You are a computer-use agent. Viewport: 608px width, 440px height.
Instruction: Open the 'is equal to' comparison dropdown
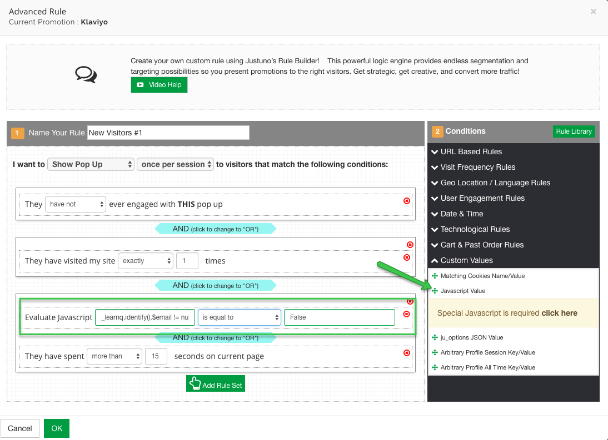click(240, 317)
